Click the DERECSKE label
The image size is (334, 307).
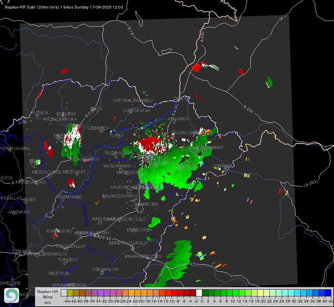coord(138,230)
